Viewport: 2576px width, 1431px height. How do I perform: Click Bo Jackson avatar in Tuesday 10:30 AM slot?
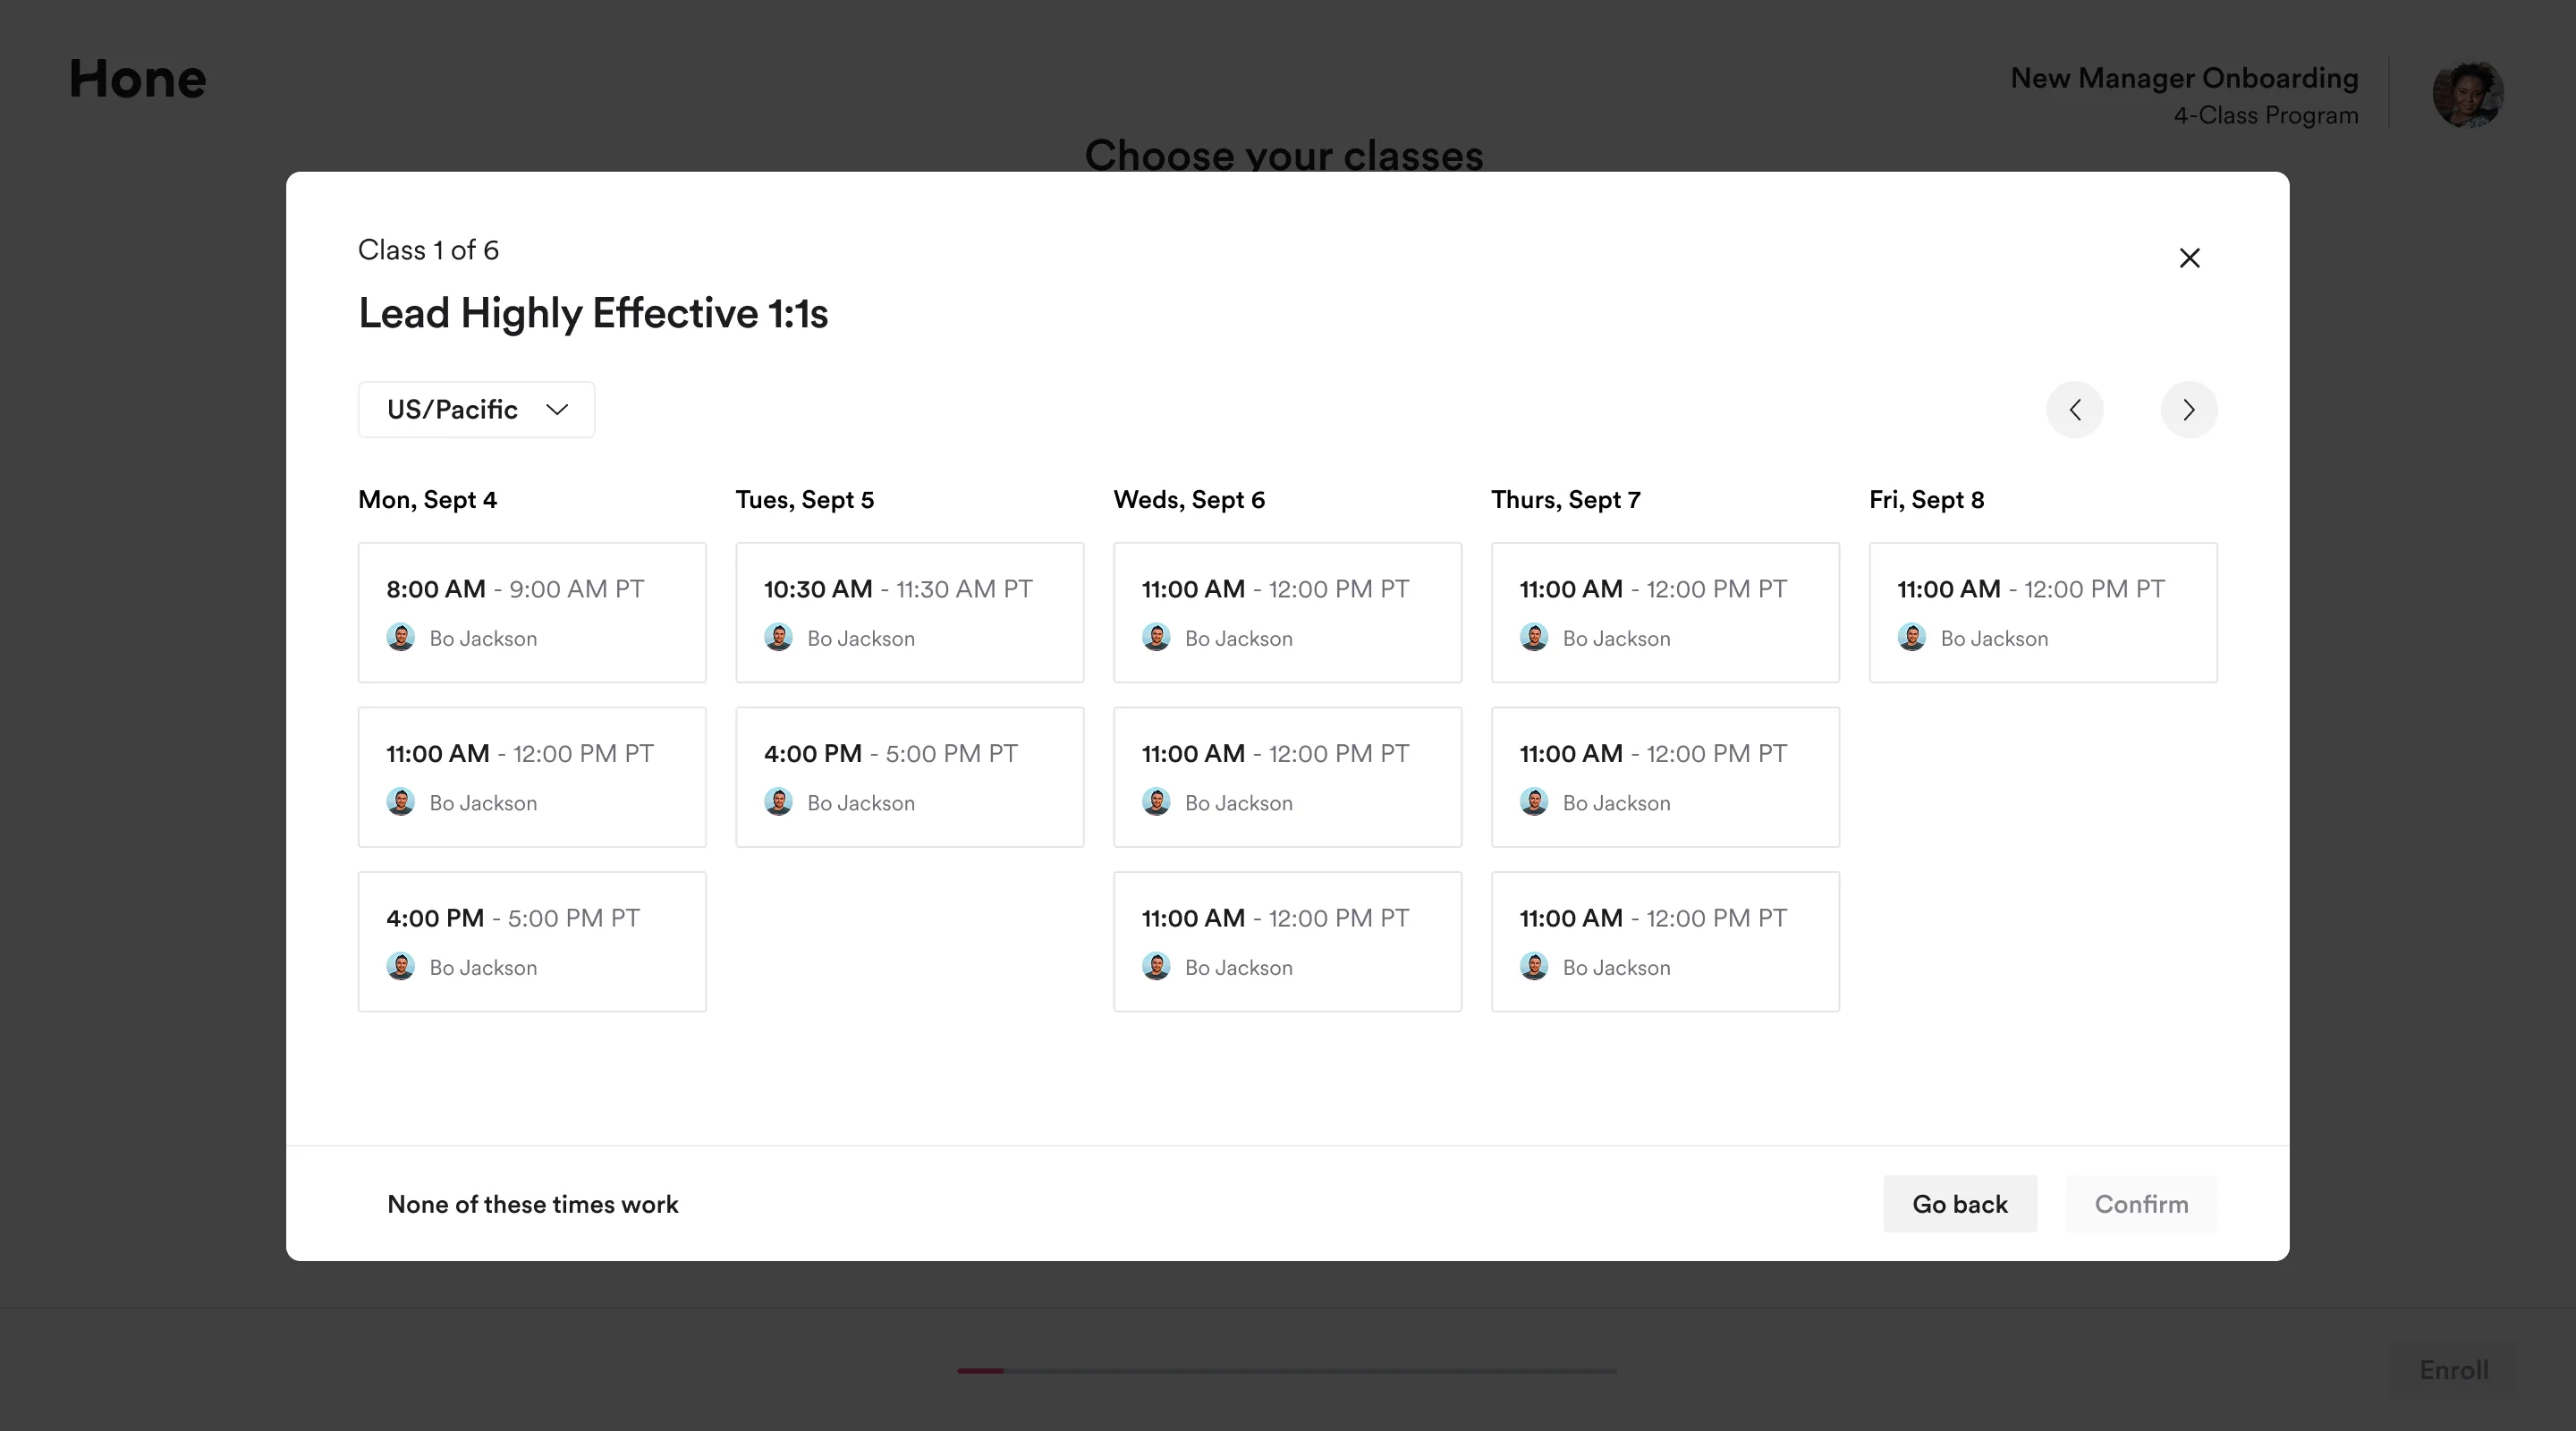coord(778,637)
